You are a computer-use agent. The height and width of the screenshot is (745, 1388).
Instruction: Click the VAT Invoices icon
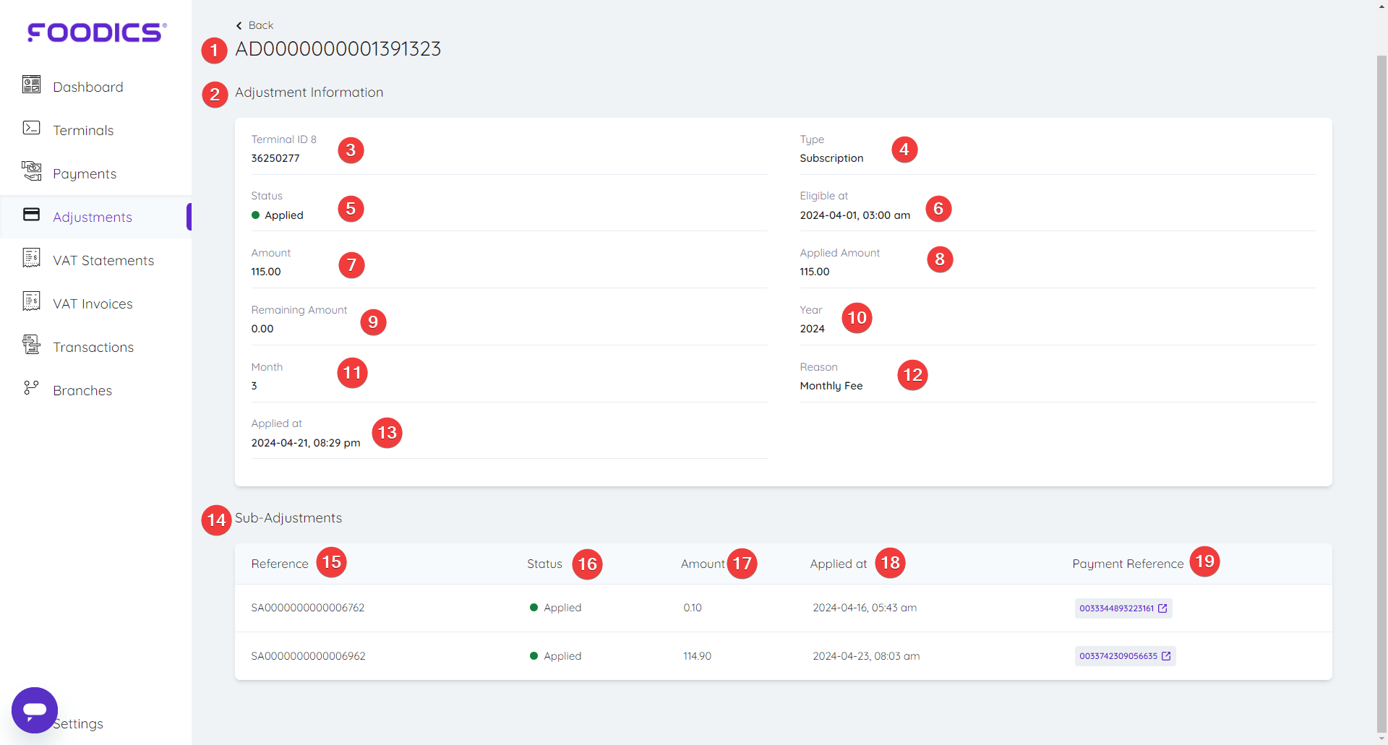[x=31, y=301]
